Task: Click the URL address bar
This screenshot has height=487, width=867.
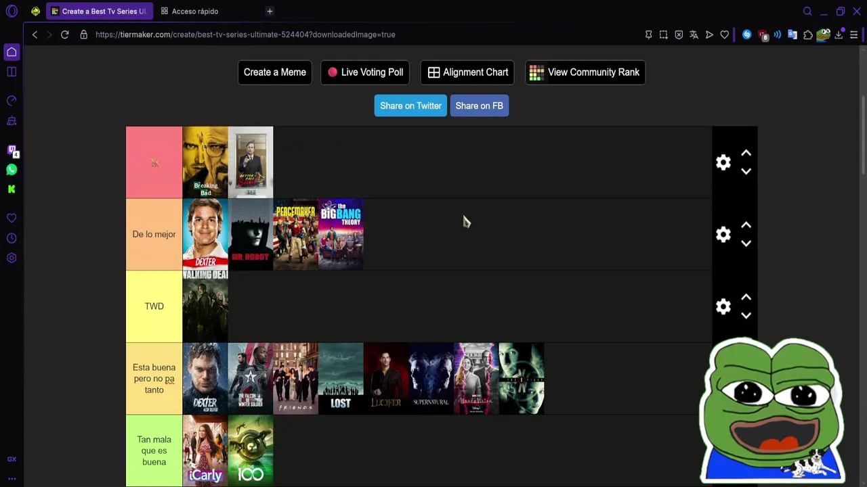Action: click(366, 34)
